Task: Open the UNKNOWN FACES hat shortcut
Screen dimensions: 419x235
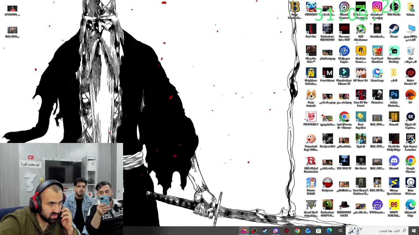Action: 344,208
